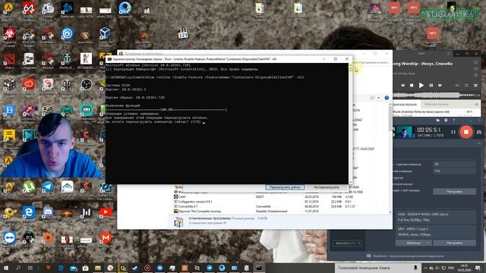486x273 pixels.
Task: Open Telegram from the taskbar
Action: (x=210, y=268)
